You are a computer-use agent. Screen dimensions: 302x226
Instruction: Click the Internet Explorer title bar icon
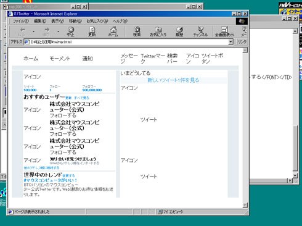coord(10,14)
